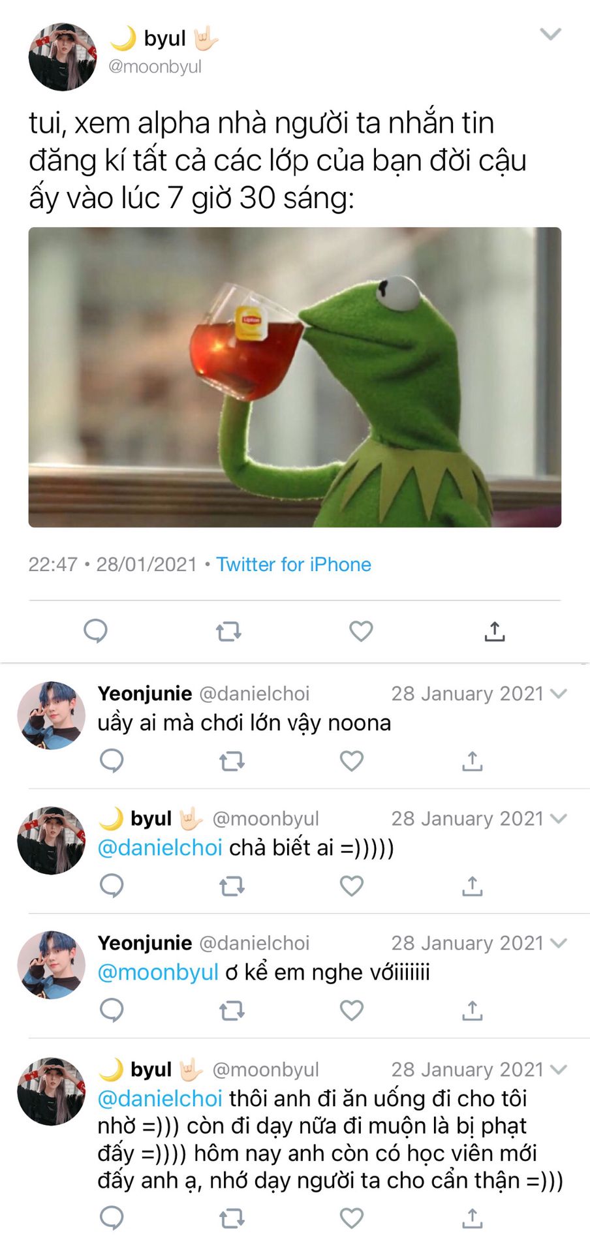The width and height of the screenshot is (590, 1253).
Task: Open byul's profile picture at top
Action: [63, 57]
